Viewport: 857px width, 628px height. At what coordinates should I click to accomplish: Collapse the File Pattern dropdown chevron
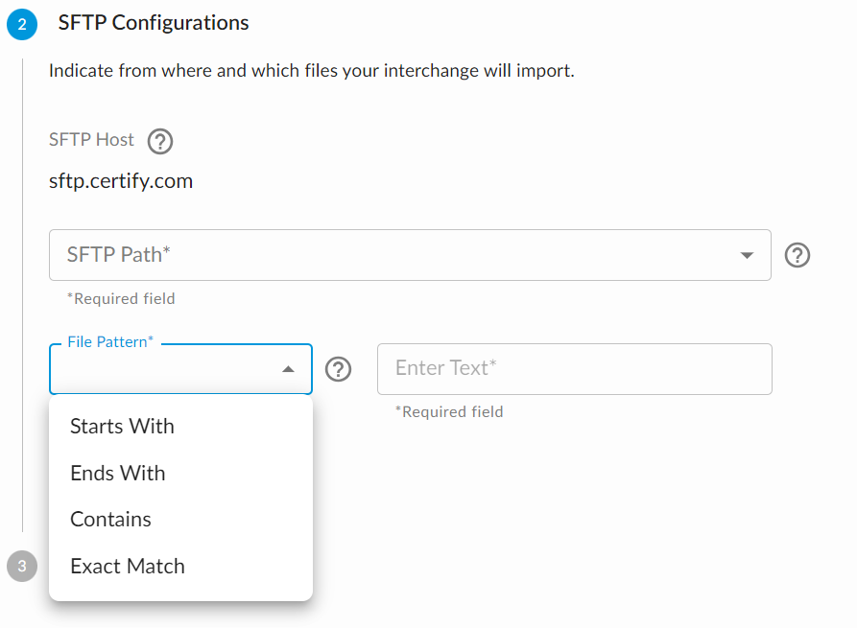pyautogui.click(x=287, y=368)
